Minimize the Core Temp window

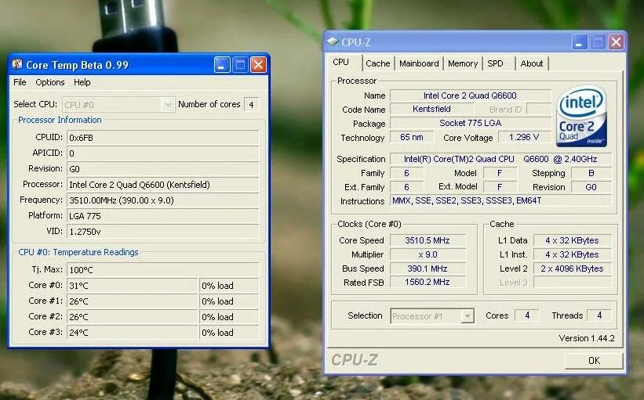[x=222, y=65]
